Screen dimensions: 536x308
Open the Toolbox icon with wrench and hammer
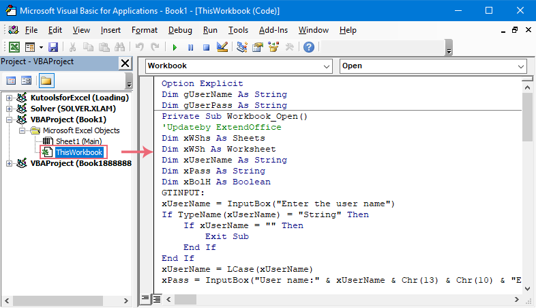pyautogui.click(x=290, y=47)
